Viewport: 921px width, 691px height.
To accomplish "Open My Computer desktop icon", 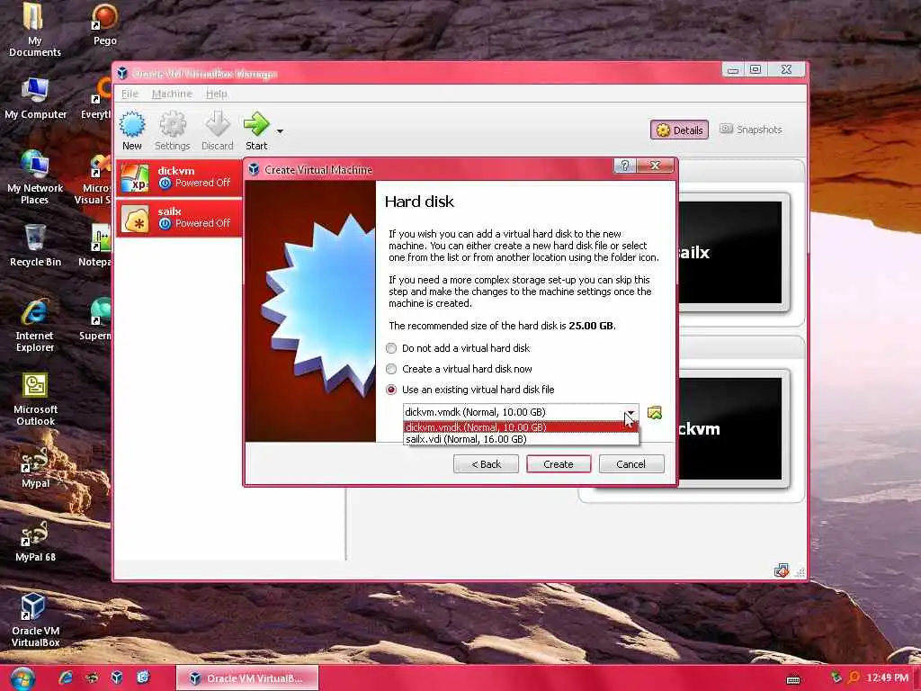I will coord(35,98).
